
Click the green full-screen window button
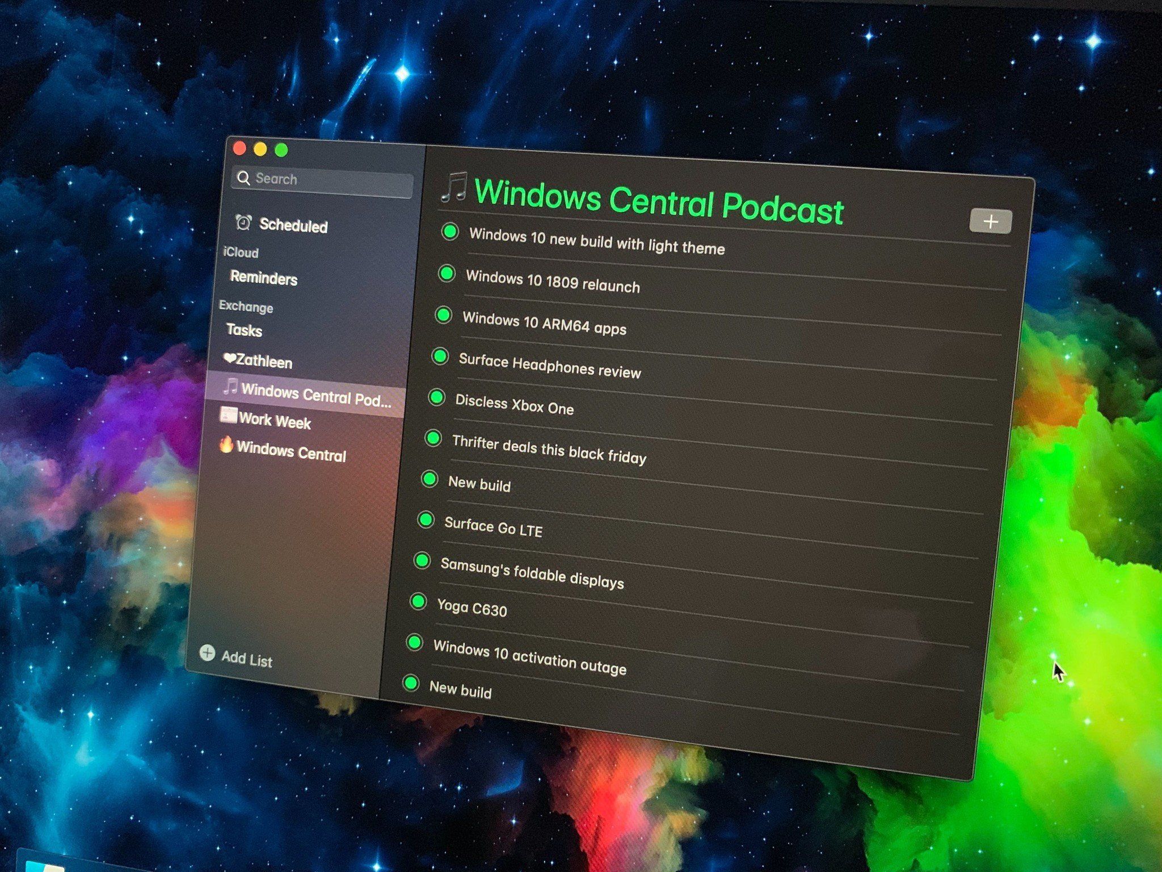pos(281,150)
